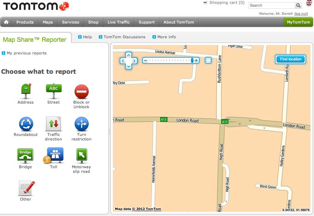Pan the map left with arrow
This screenshot has height=216, width=314.
pos(123,61)
